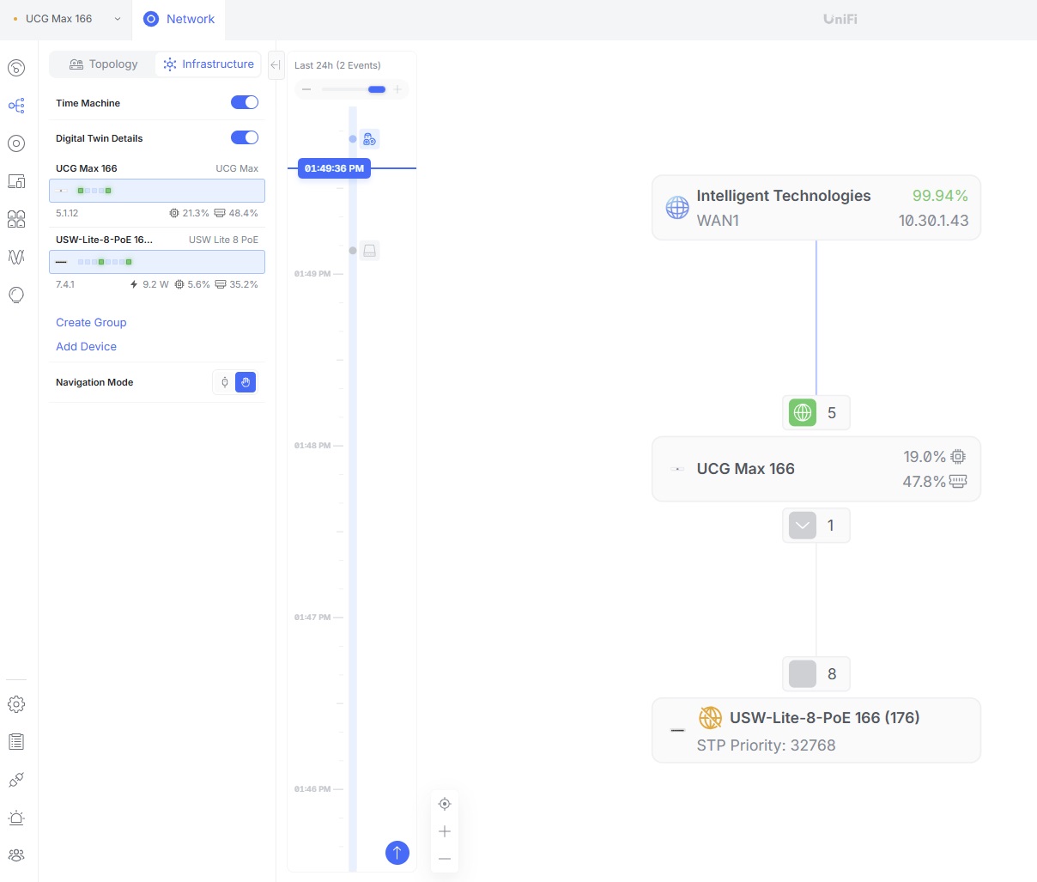Image resolution: width=1037 pixels, height=882 pixels.
Task: Increase timeline zoom with plus button
Action: pos(397,89)
